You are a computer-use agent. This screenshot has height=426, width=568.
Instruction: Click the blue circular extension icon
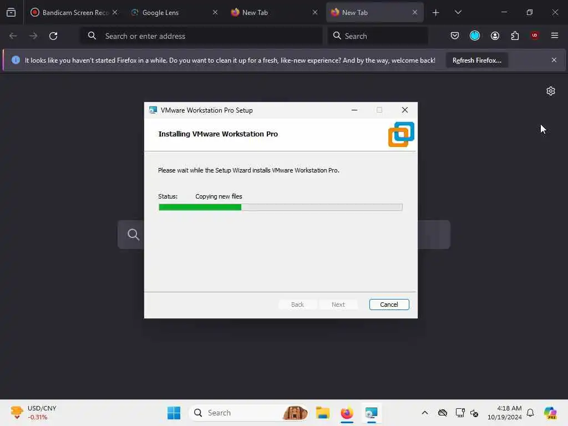point(475,35)
